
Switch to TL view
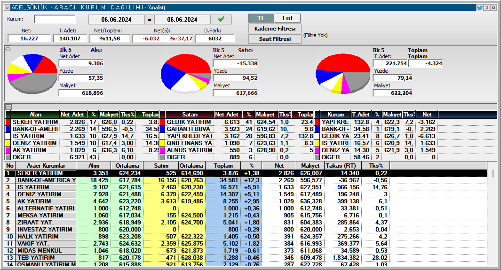261,18
